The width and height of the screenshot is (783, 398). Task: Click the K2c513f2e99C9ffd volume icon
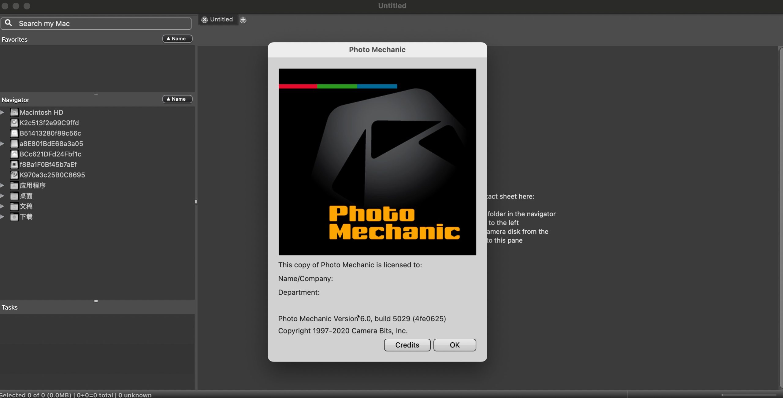14,123
